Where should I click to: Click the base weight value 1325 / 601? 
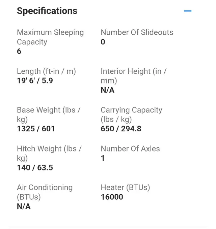tap(36, 129)
